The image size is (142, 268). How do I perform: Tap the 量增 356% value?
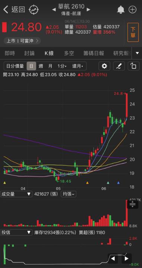pyautogui.click(x=104, y=32)
